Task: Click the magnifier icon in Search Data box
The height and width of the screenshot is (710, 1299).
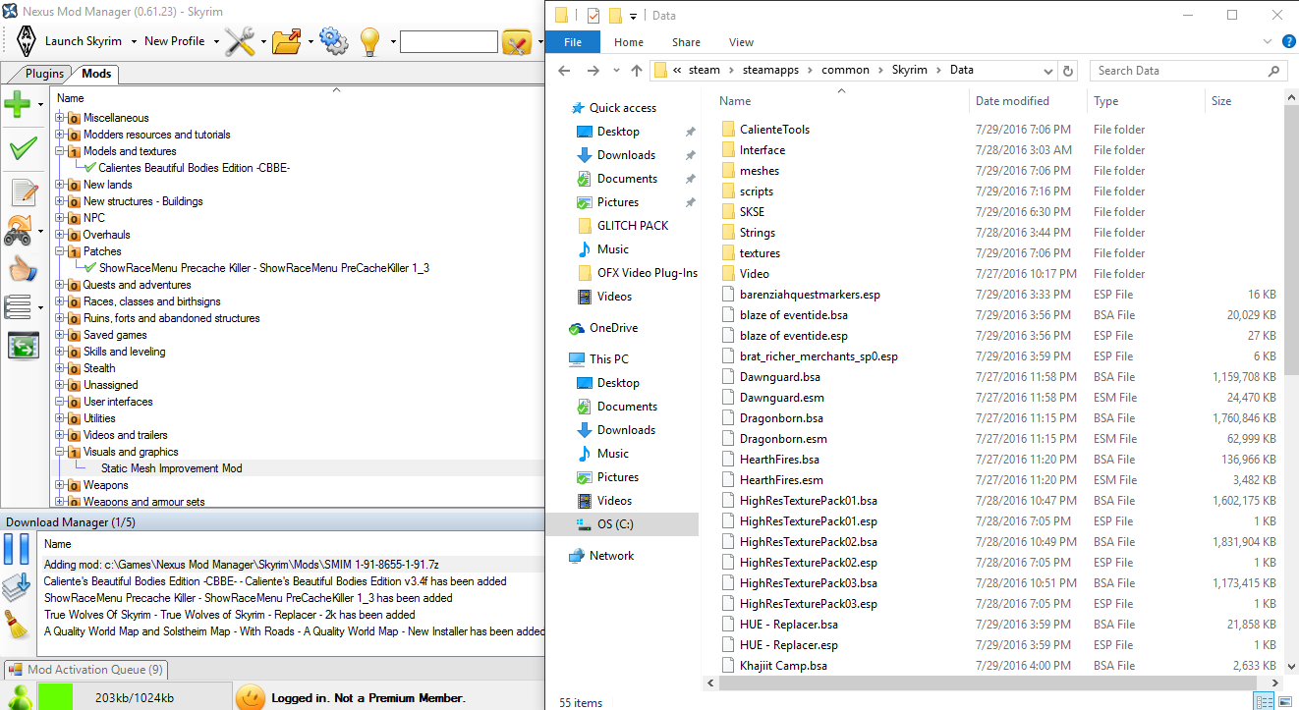Action: pos(1273,71)
